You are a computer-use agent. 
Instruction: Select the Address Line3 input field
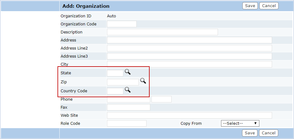190,56
